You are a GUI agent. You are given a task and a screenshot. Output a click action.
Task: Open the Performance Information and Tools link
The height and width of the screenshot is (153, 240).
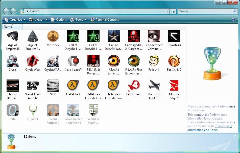[x=210, y=128]
